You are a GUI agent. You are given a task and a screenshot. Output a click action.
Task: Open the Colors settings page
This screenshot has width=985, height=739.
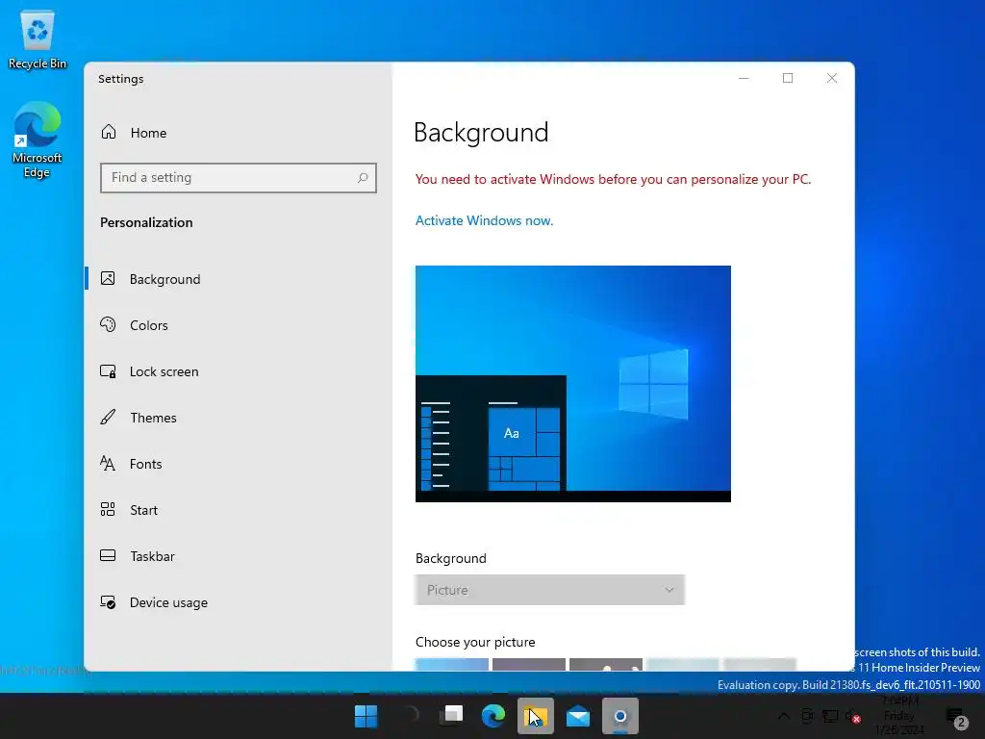coord(239,325)
